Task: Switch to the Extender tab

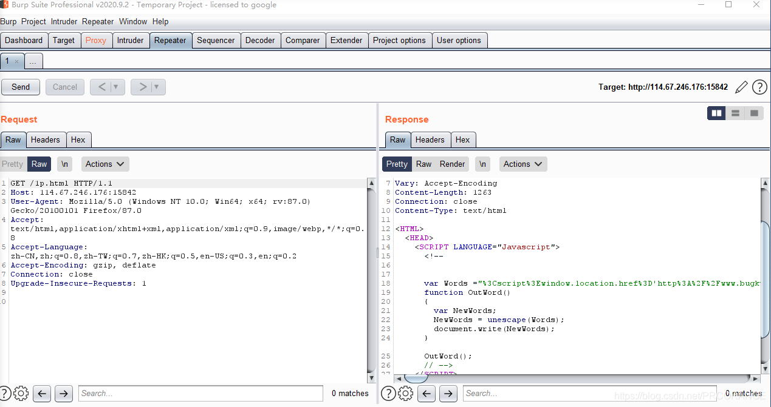Action: (x=346, y=40)
